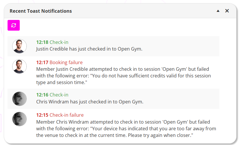The image size is (240, 145).
Task: Open the Chris Windram checked in message
Action: tap(90, 102)
